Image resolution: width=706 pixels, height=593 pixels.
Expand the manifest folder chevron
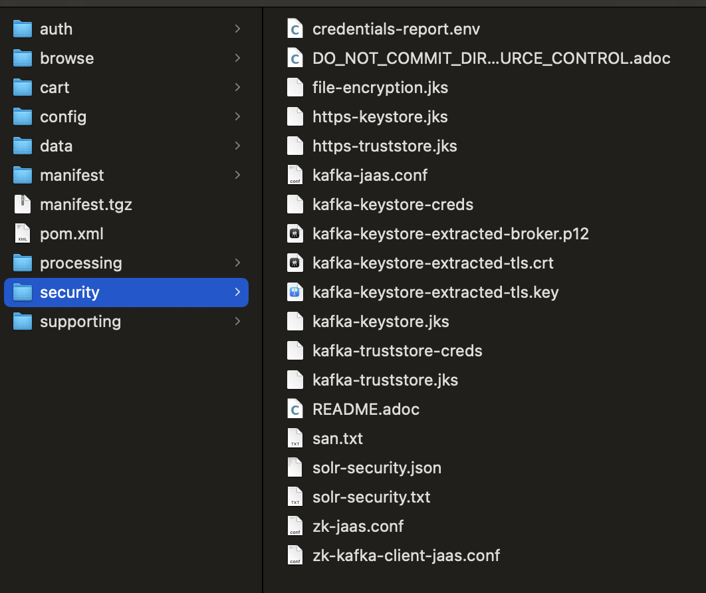238,175
